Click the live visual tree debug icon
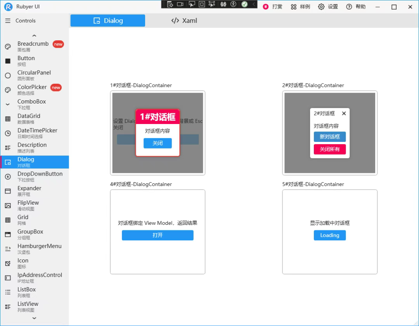 pyautogui.click(x=170, y=4)
